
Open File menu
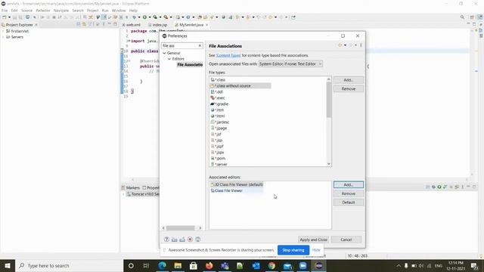point(5,11)
